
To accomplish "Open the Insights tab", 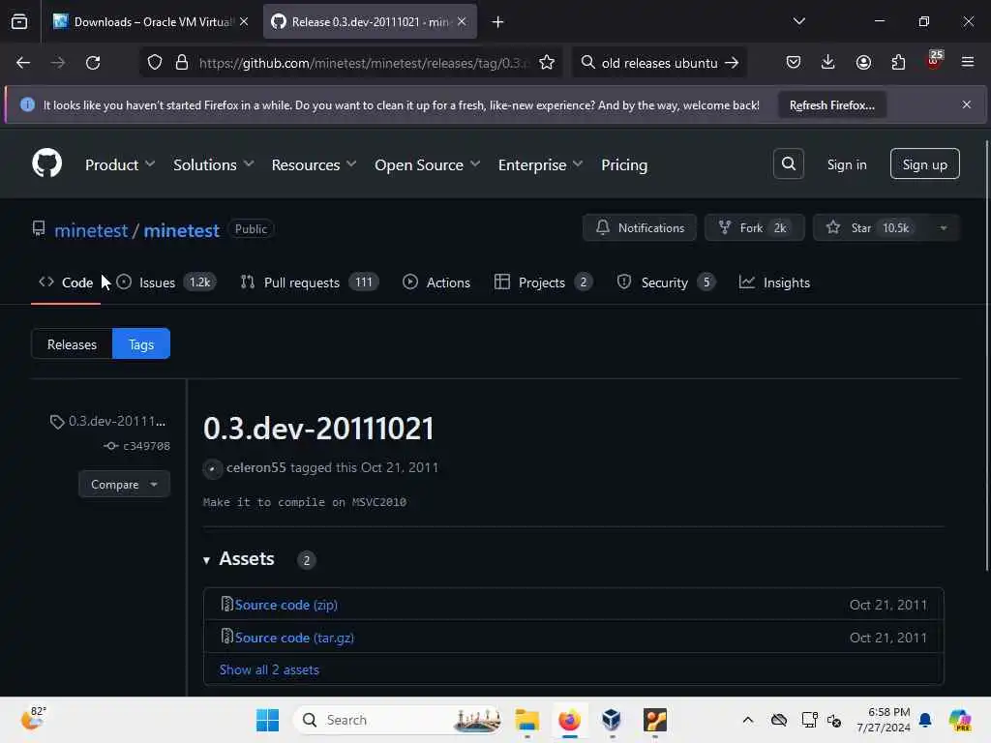I will 774,282.
